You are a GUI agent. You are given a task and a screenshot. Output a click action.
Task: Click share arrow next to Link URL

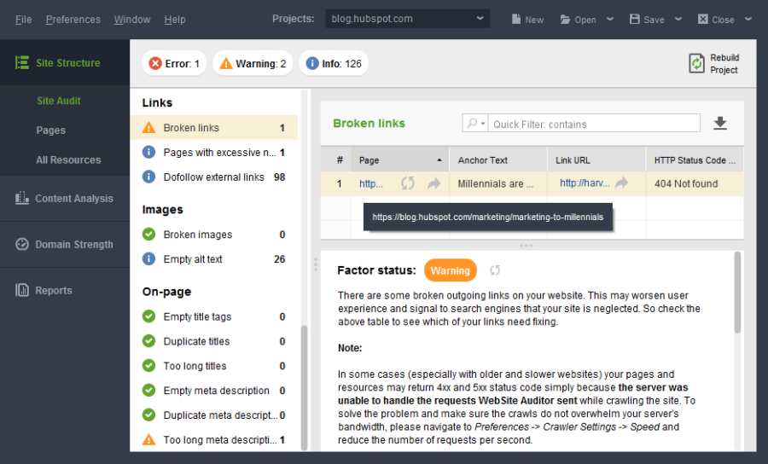(x=621, y=183)
